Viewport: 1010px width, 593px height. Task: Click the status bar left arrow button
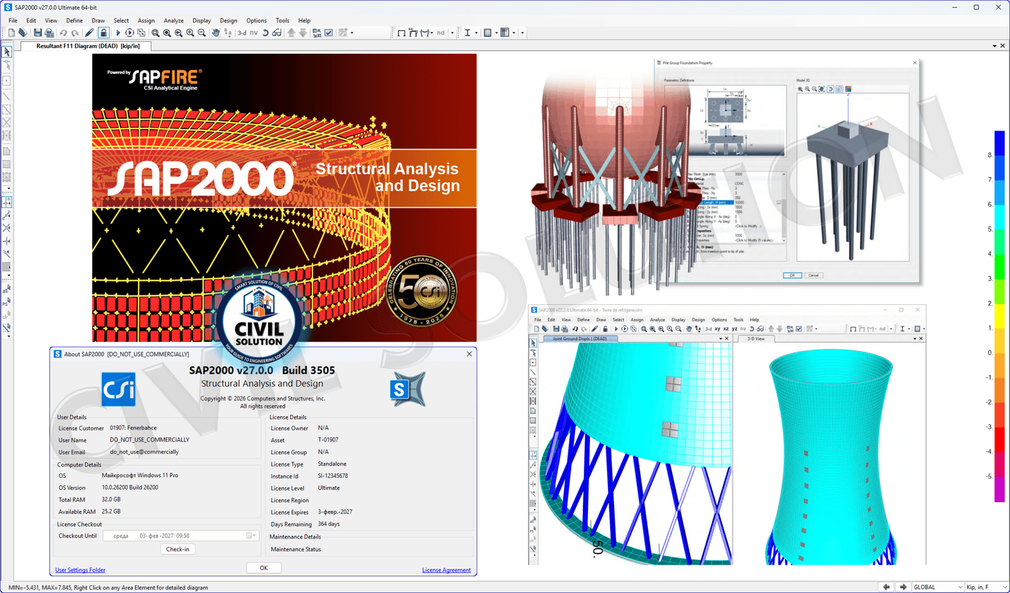887,588
